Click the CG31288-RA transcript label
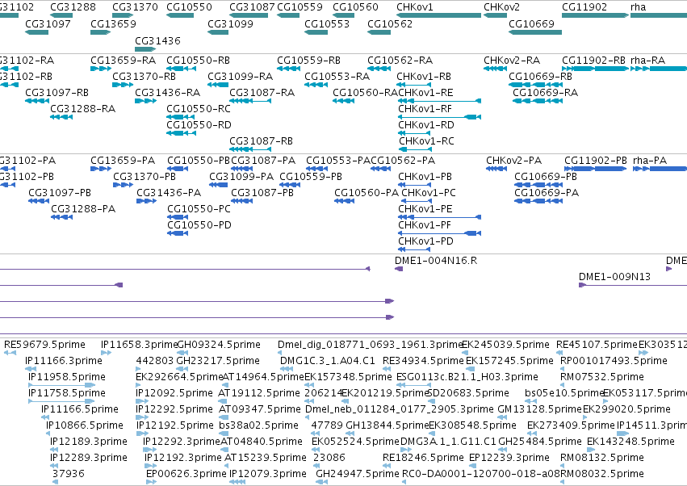Screen dimensions: 687x486 83,109
